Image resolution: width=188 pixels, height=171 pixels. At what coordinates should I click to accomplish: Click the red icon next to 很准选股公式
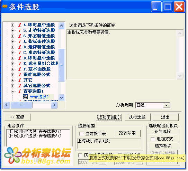(20, 75)
